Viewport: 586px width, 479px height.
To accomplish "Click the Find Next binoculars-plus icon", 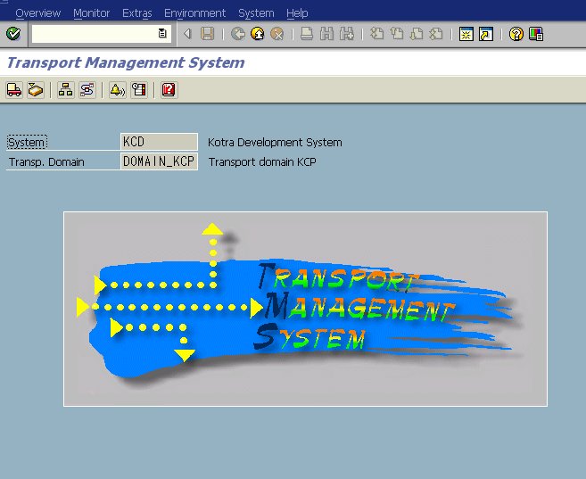I will click(x=347, y=34).
